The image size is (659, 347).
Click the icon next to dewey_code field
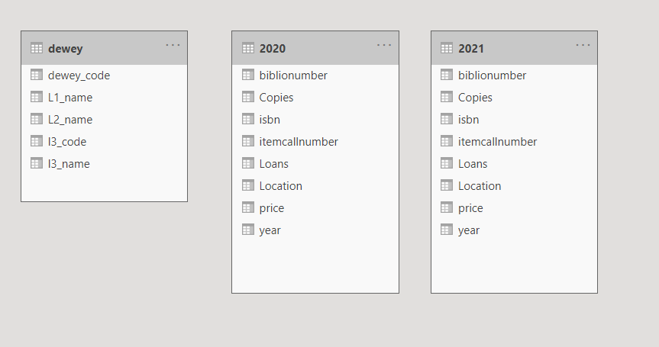[x=37, y=75]
